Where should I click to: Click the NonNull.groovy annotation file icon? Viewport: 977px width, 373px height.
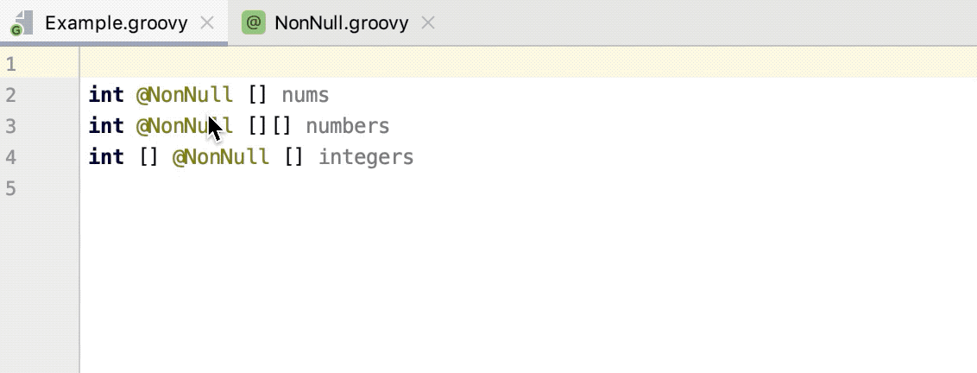(253, 23)
